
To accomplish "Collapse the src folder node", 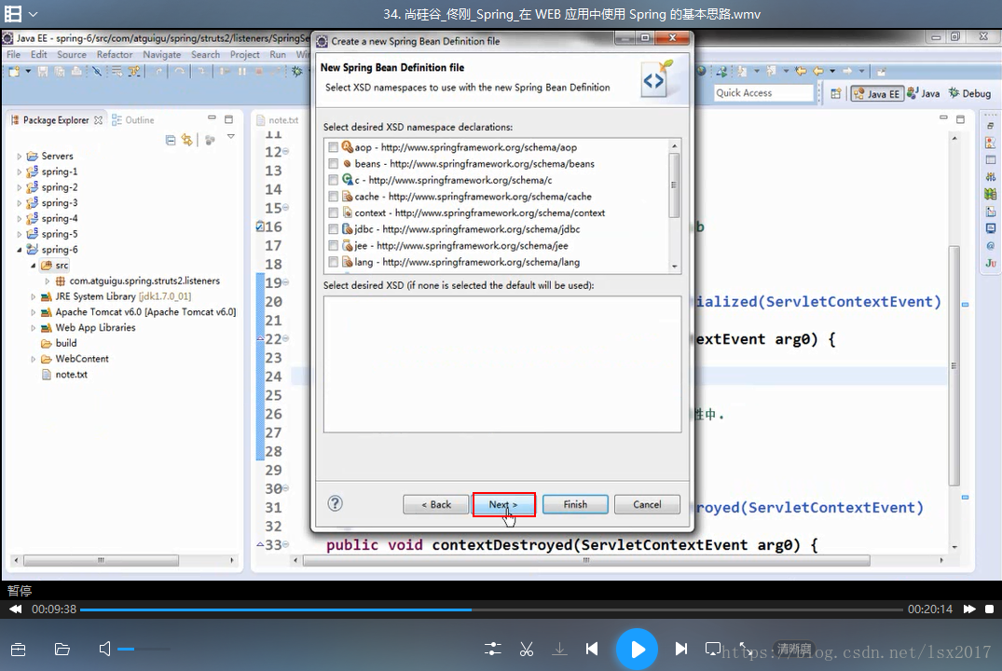I will 34,266.
